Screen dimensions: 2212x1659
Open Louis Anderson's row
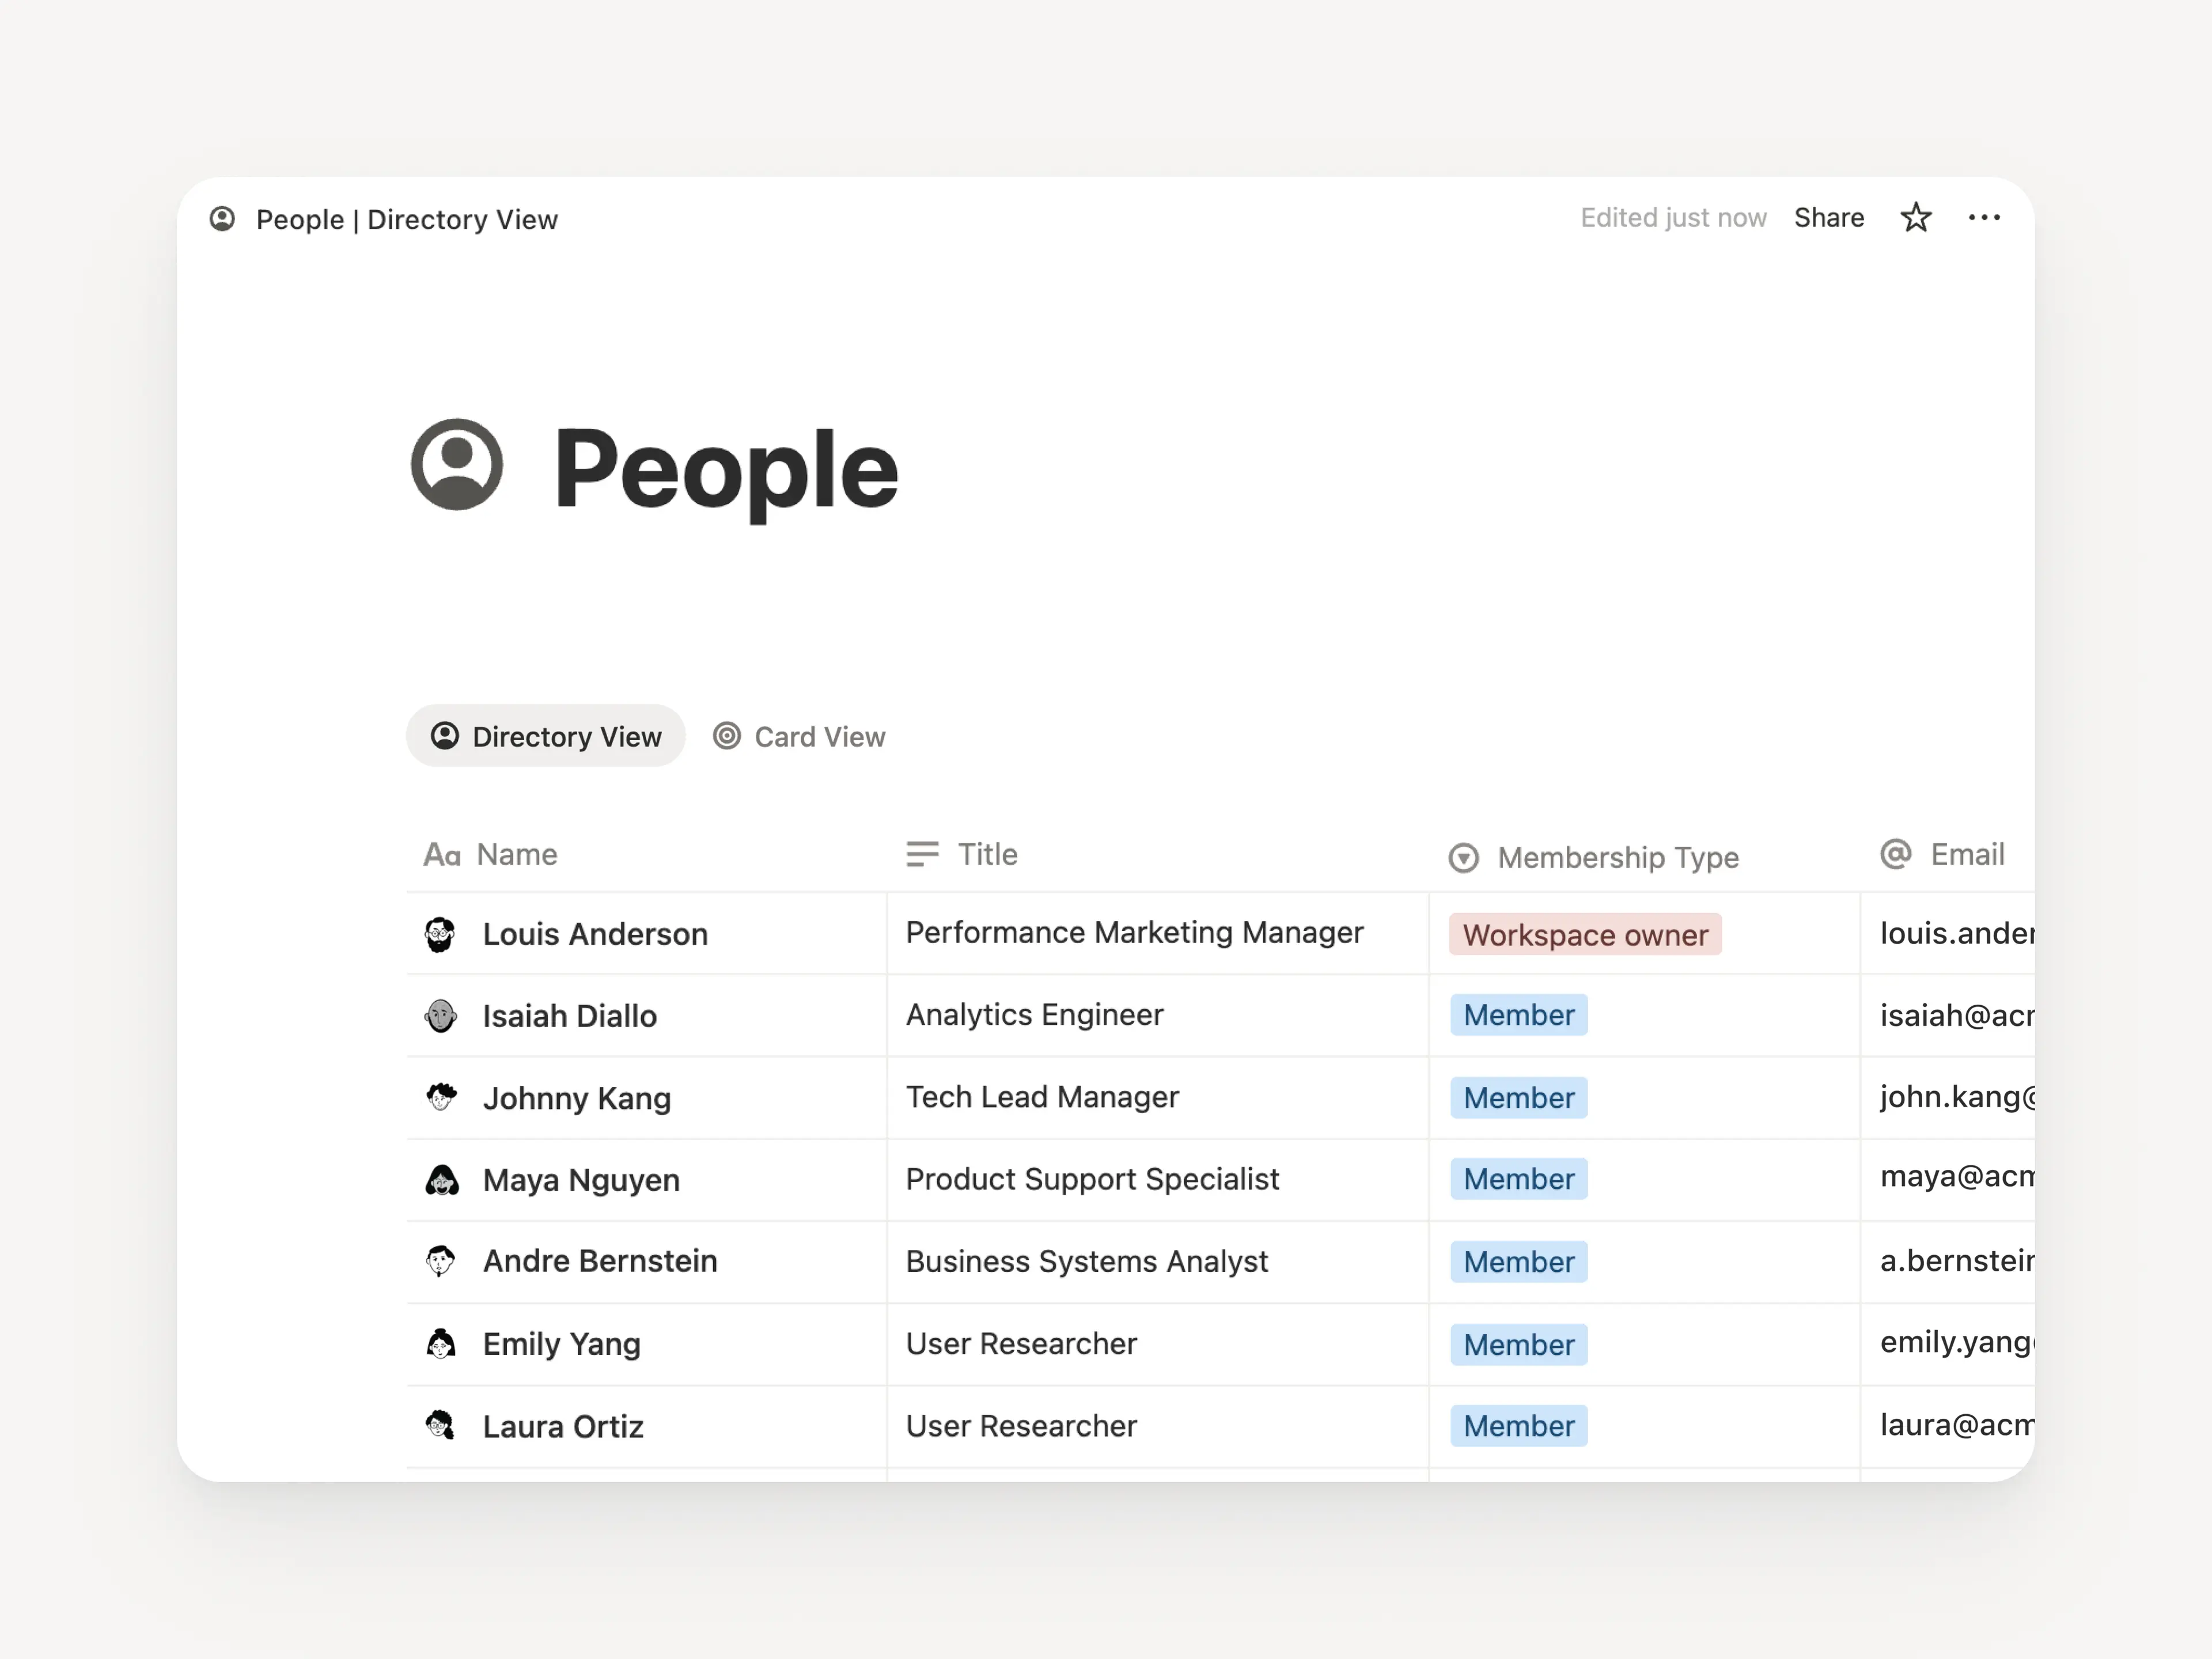pos(595,933)
